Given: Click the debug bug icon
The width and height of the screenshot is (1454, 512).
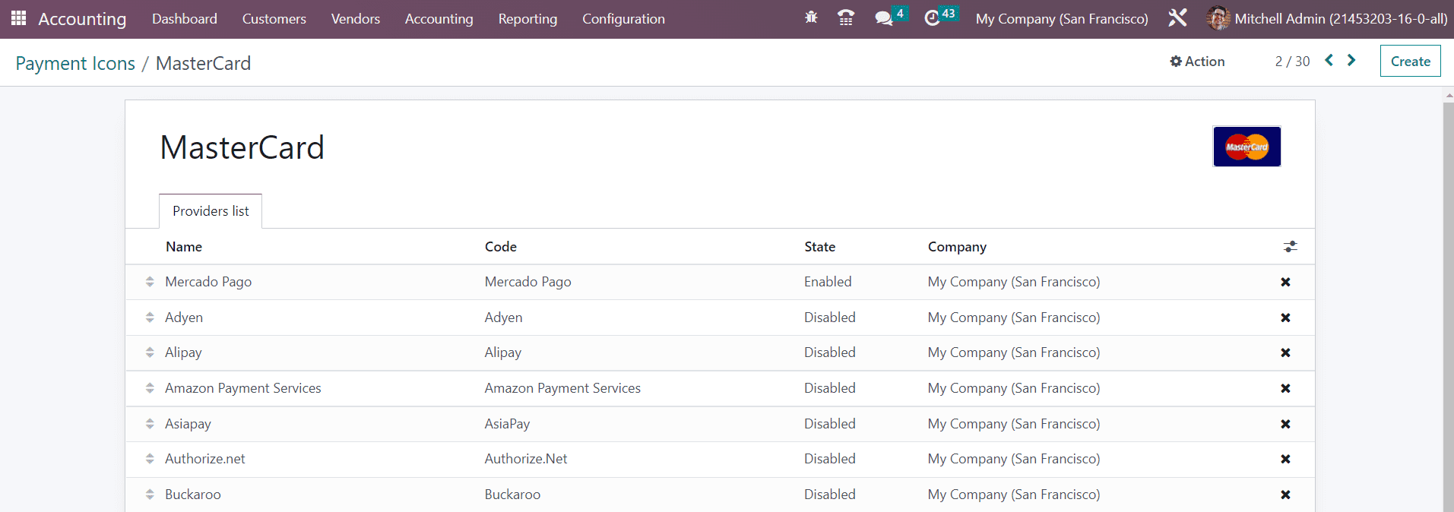Looking at the screenshot, I should point(811,17).
